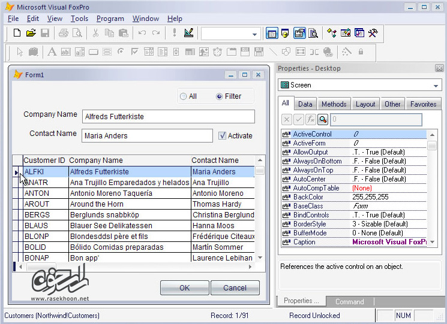Open the Class Browser toolbar icon
The image size is (447, 324).
tap(332, 34)
